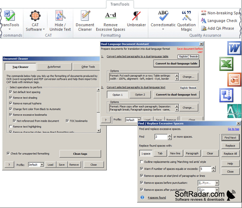The width and height of the screenshot is (242, 208).
Task: Click the Language Check ribbon item
Action: pos(219,21)
